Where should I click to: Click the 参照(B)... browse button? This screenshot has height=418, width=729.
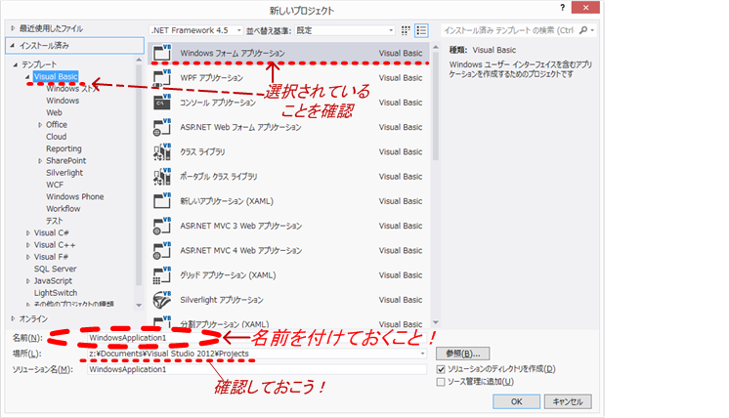pyautogui.click(x=462, y=354)
